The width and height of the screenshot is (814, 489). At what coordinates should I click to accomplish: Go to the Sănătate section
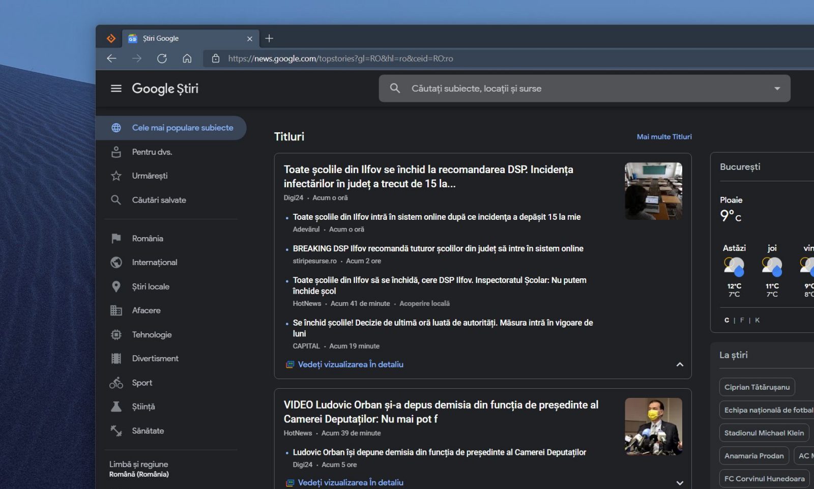(x=148, y=431)
